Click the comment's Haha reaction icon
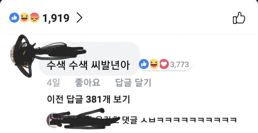 click(x=154, y=64)
